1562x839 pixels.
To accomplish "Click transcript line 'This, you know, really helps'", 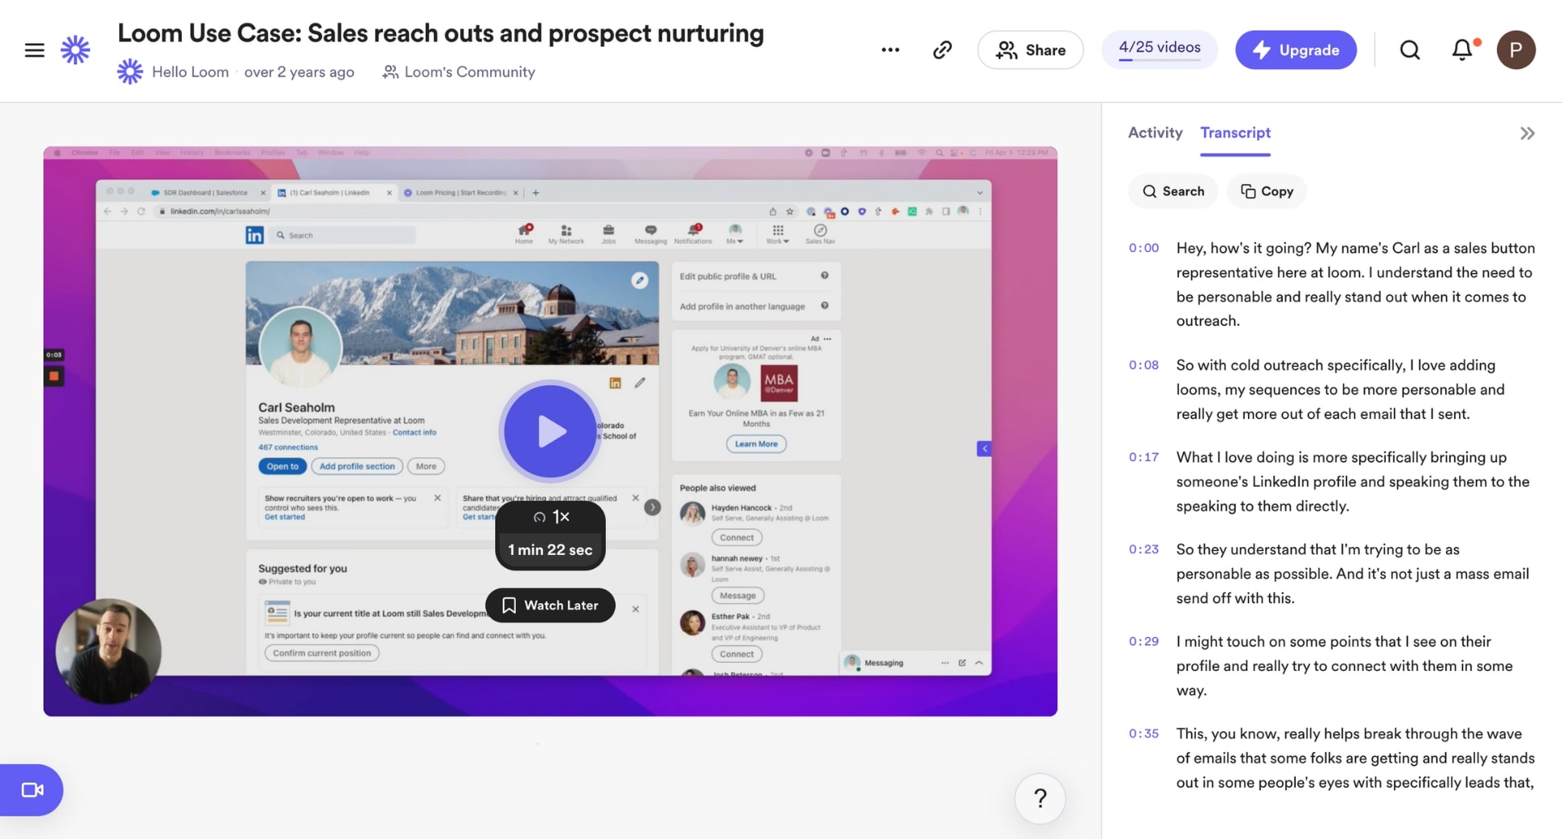I will click(1356, 758).
